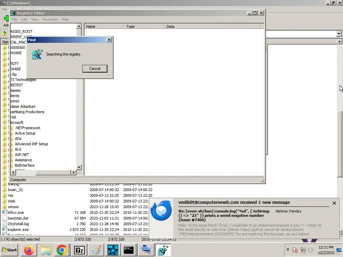Click the tree pane's down scroll arrow
Screen dimensions: 343x257
[x=79, y=167]
